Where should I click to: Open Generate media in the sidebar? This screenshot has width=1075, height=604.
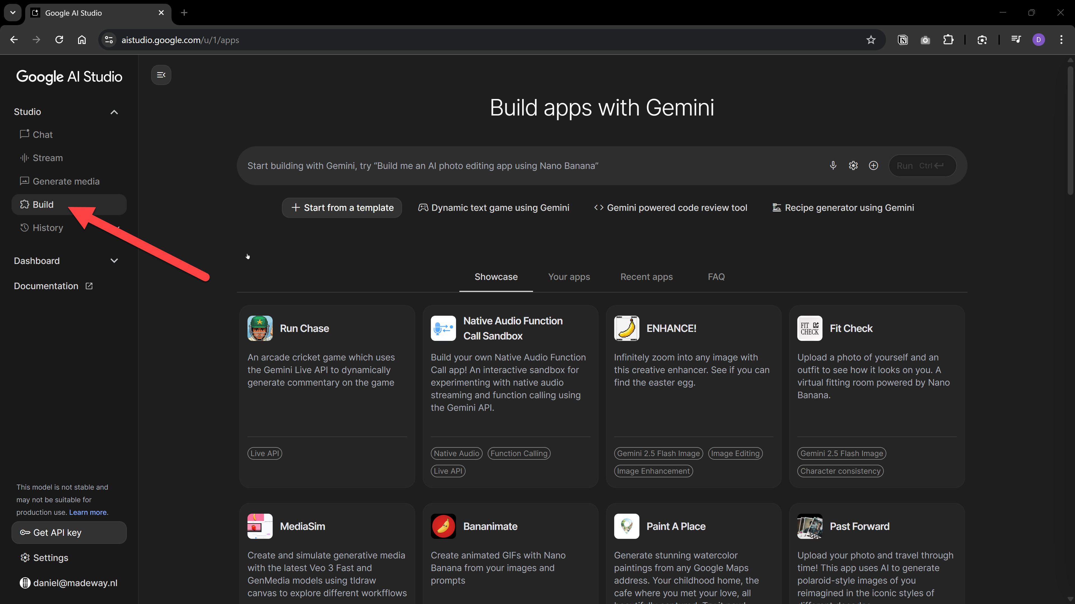(x=66, y=181)
